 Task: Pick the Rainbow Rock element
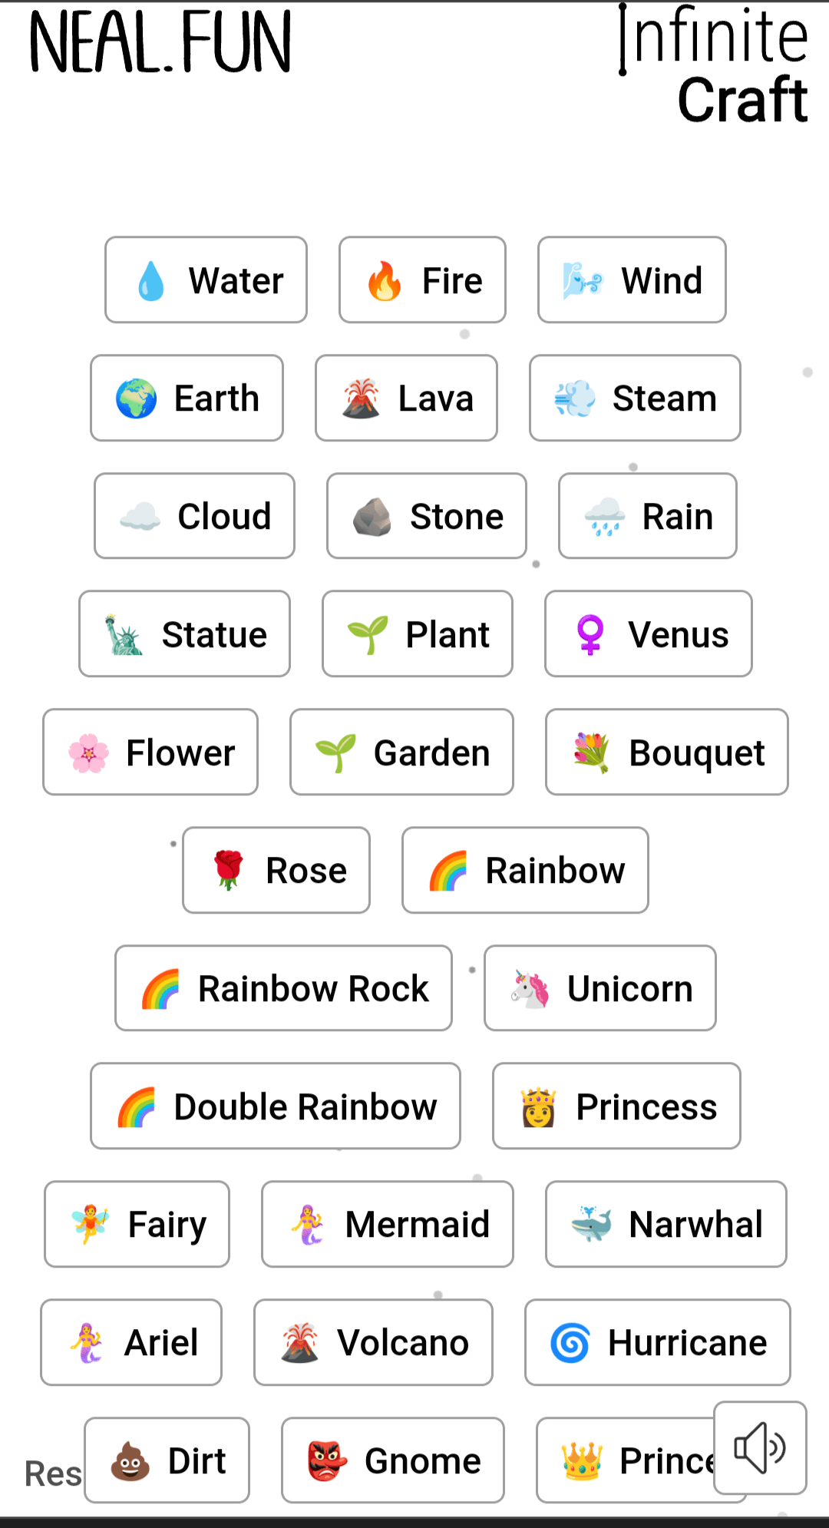pyautogui.click(x=283, y=988)
